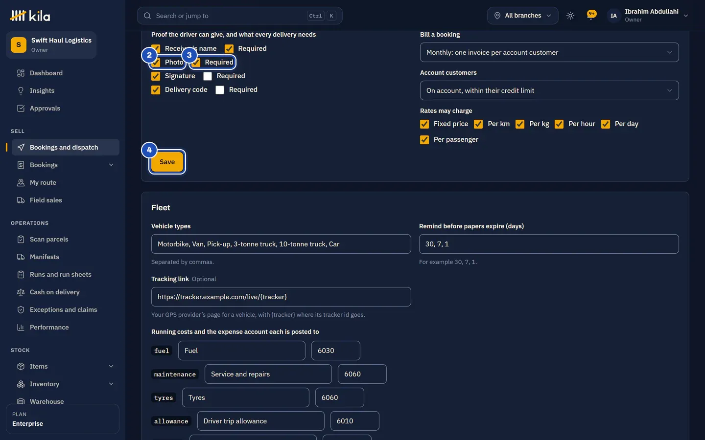Open Ibrahim Abdullahi account menu chevron
The height and width of the screenshot is (440, 705).
click(x=686, y=16)
